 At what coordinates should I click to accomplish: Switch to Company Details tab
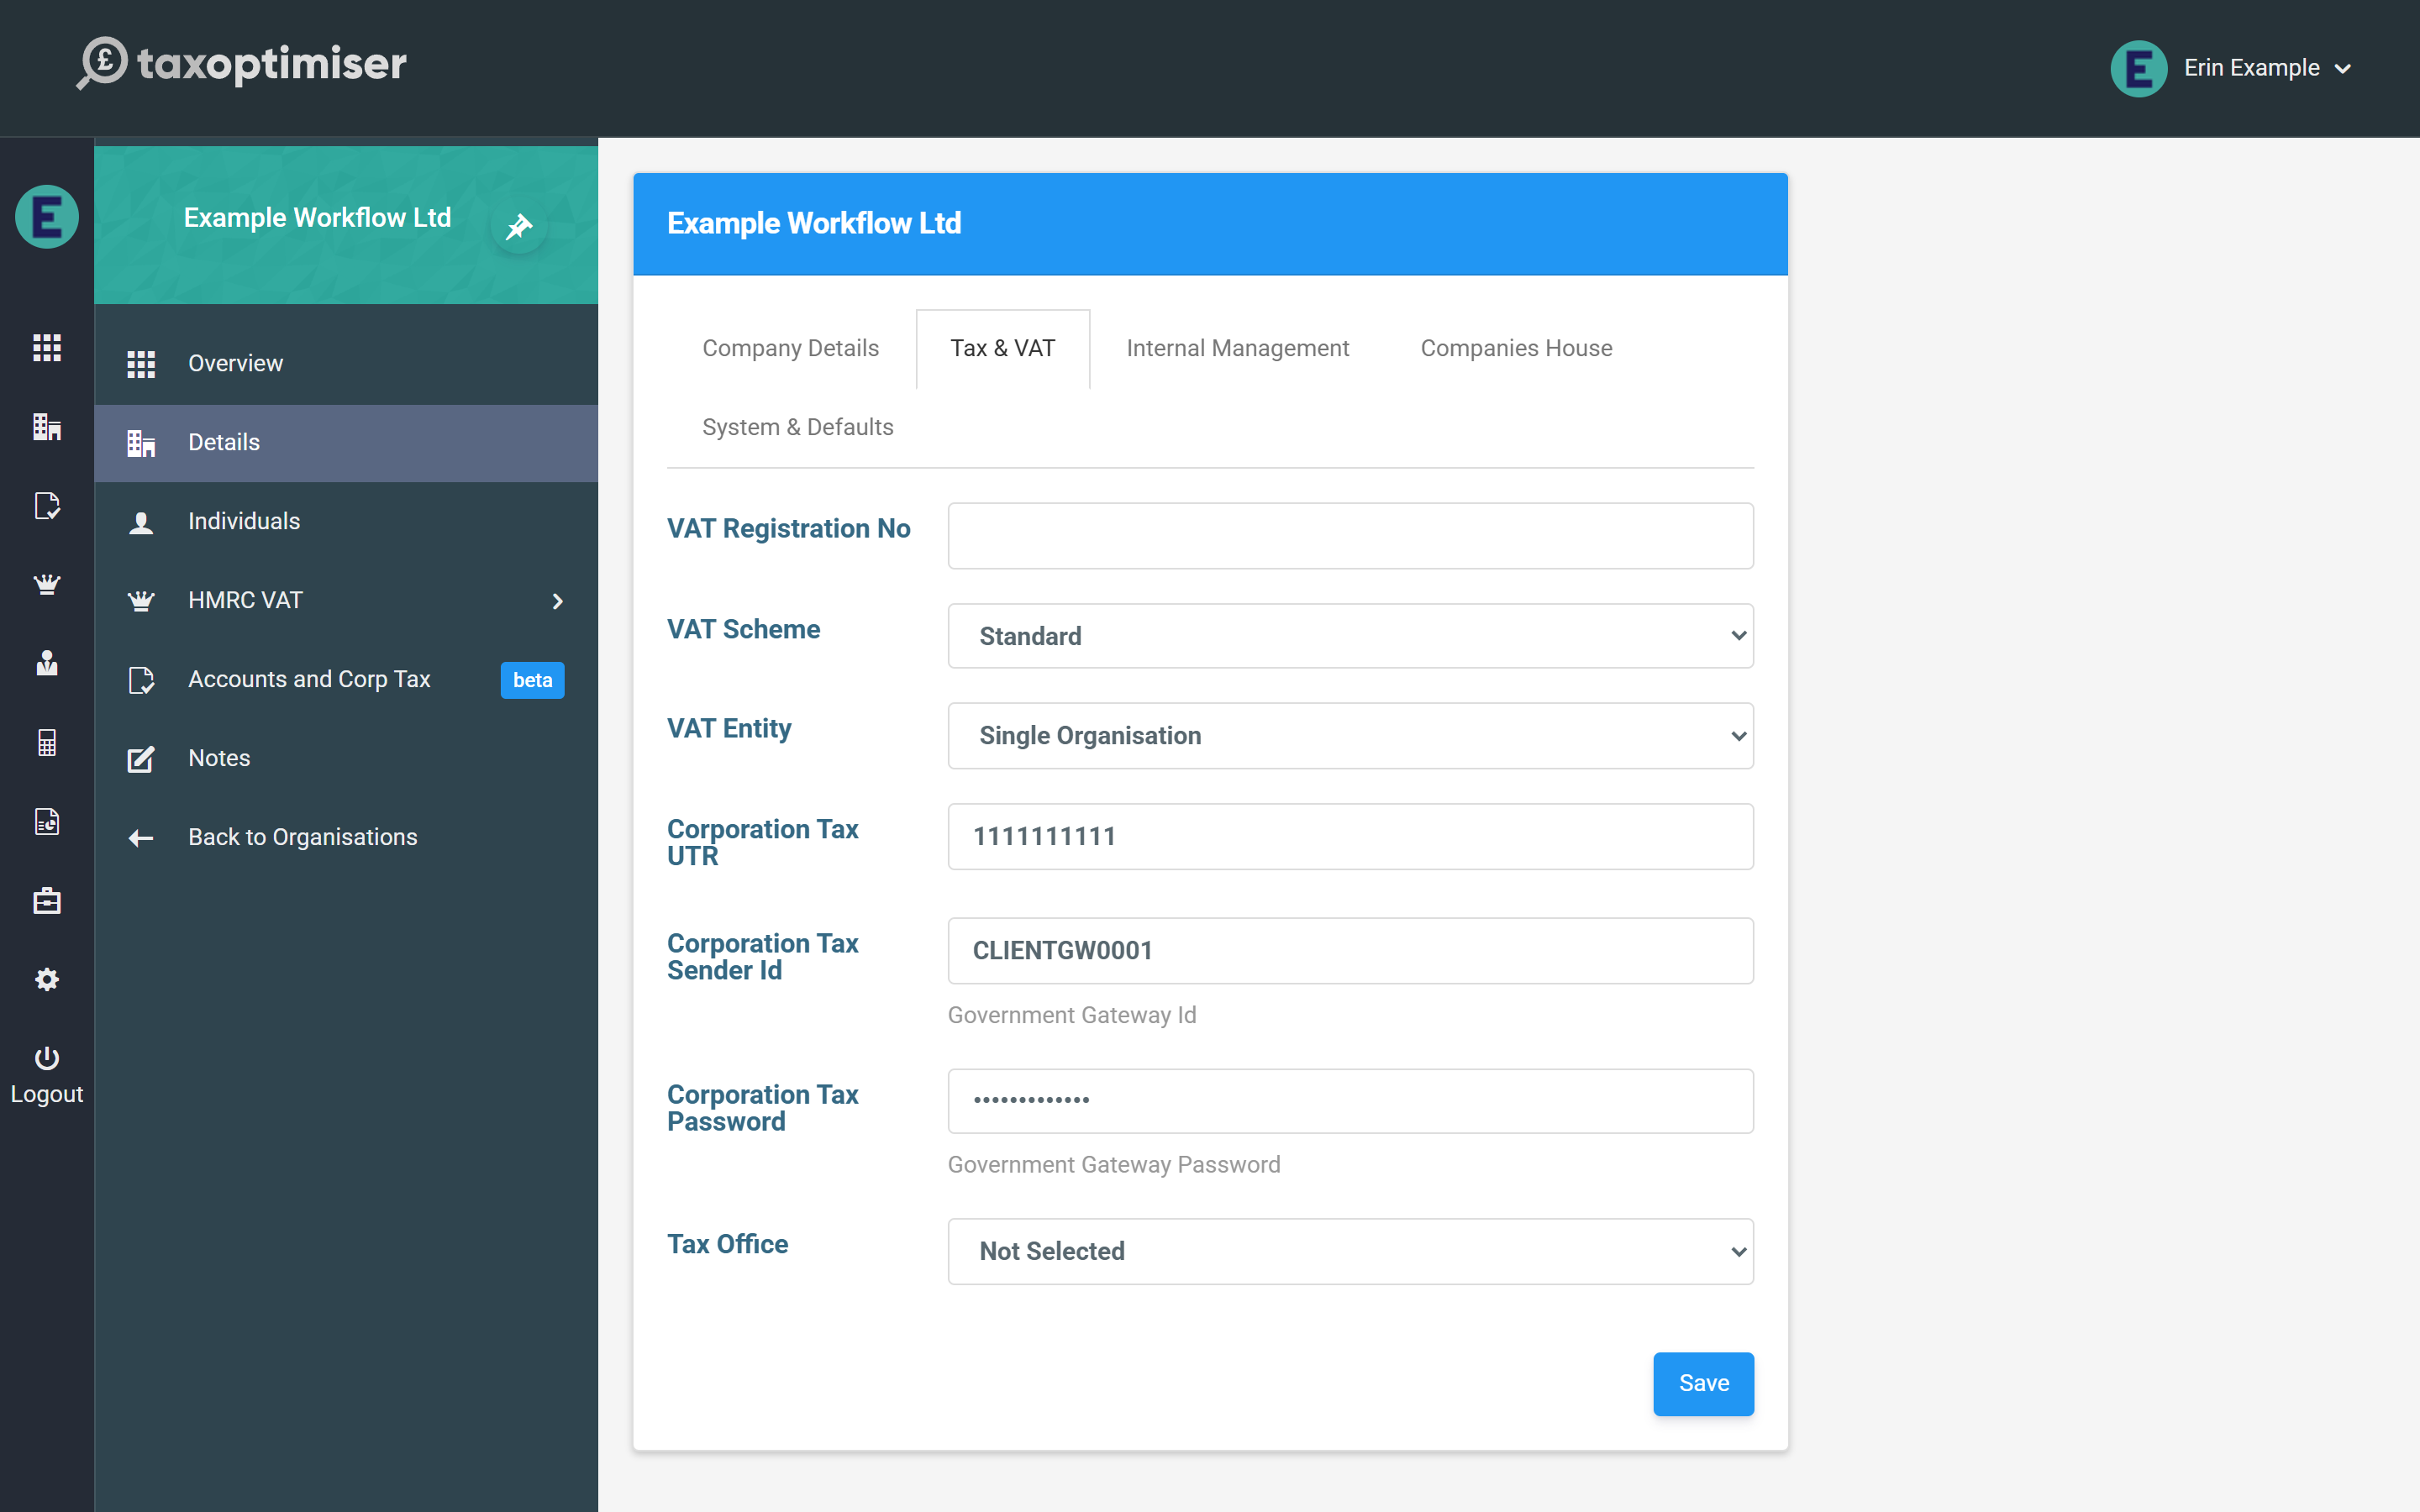tap(790, 348)
